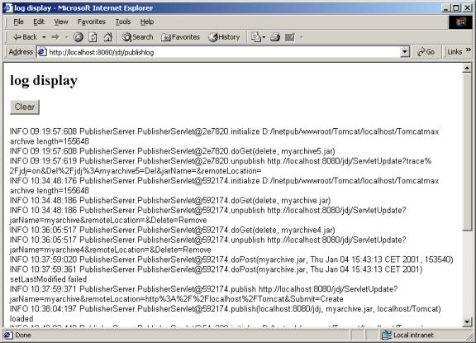Click the Go button

coord(426,52)
